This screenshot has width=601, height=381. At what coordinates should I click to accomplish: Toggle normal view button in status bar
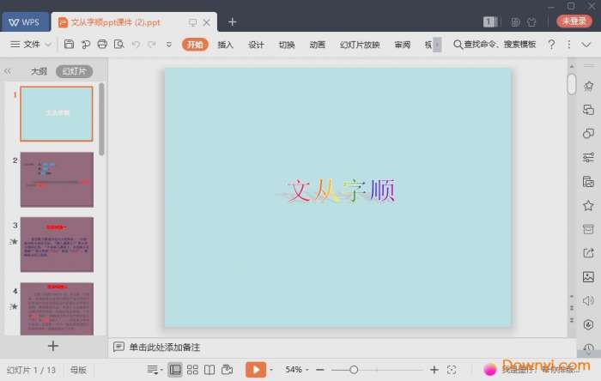(175, 369)
